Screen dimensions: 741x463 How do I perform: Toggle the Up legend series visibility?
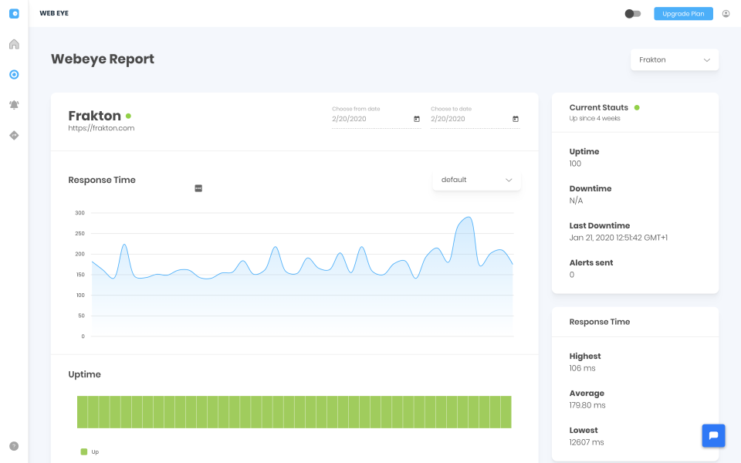coord(90,451)
